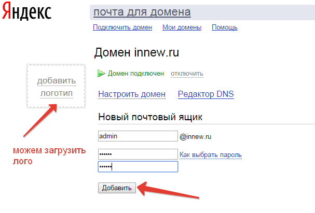Open the 'Подключить домен' menu link
This screenshot has height=213, width=315.
click(122, 27)
